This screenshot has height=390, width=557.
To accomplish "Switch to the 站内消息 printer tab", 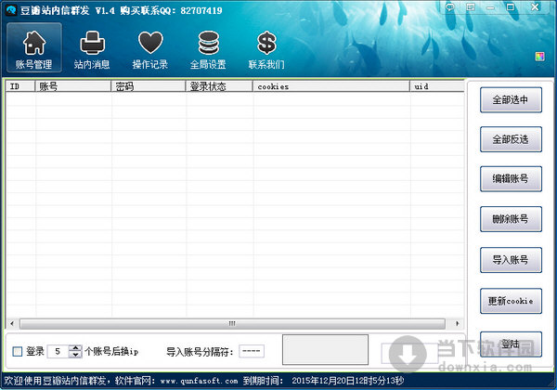I will click(92, 49).
